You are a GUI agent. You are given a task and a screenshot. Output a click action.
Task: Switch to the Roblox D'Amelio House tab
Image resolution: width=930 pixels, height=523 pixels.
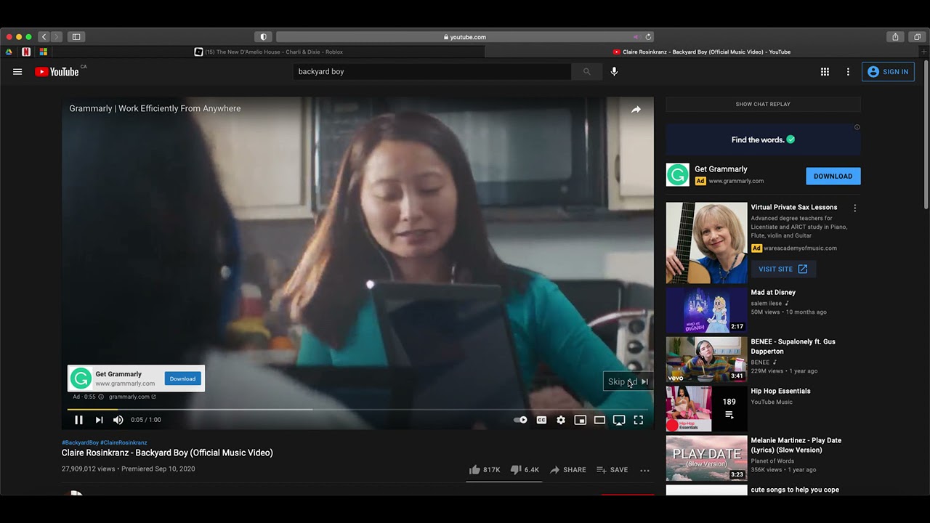pos(269,52)
